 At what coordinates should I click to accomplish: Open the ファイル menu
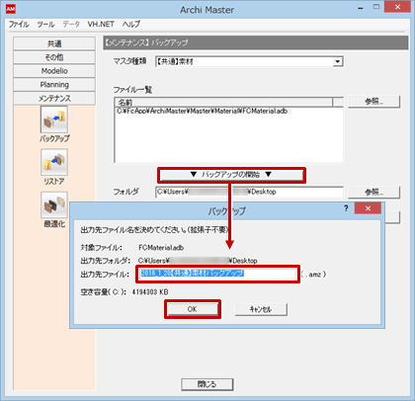click(19, 24)
